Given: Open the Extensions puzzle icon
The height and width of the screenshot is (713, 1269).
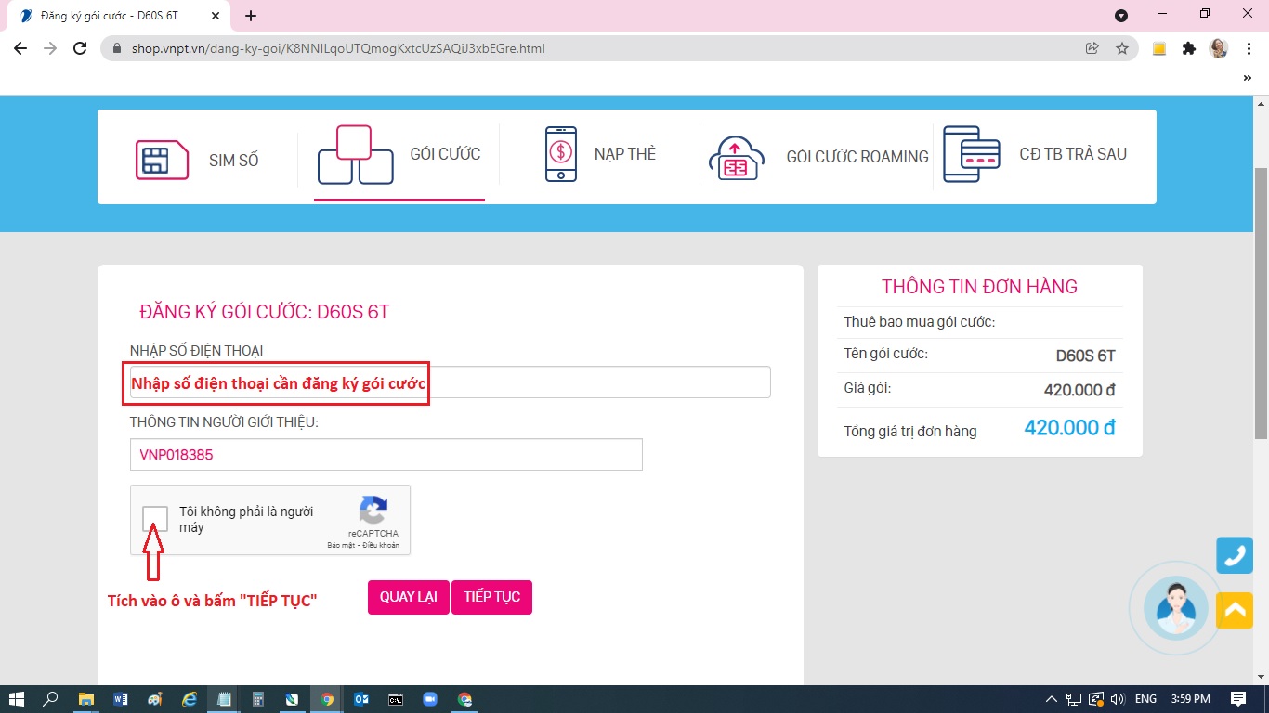Looking at the screenshot, I should tap(1189, 48).
